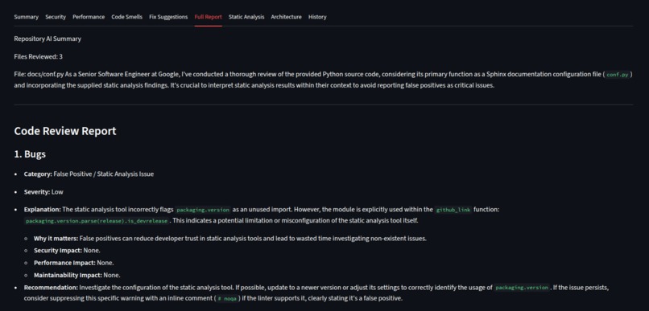Click 'False Positive / Static Analysis Issue' text
649x311 pixels.
pos(104,174)
